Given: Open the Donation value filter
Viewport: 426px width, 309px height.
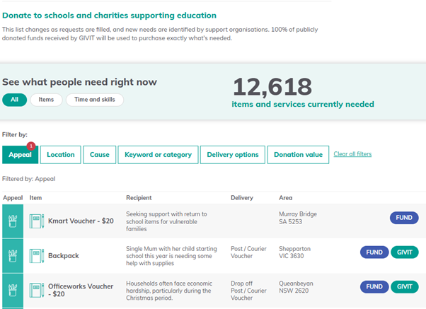Looking at the screenshot, I should [x=298, y=155].
